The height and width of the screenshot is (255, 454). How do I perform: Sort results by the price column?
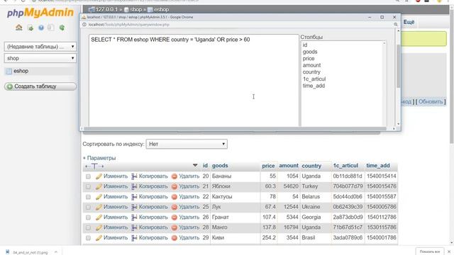click(x=268, y=166)
